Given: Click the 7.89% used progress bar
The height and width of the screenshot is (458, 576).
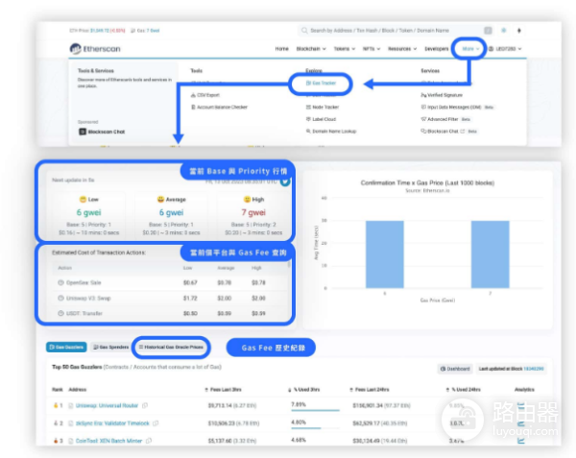Looking at the screenshot, I should point(315,410).
